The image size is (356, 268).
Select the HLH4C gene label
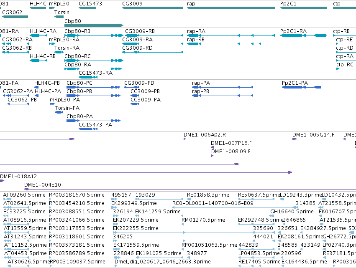click(x=38, y=4)
